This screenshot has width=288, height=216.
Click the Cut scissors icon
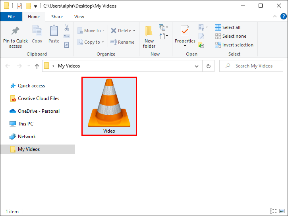tap(67, 27)
